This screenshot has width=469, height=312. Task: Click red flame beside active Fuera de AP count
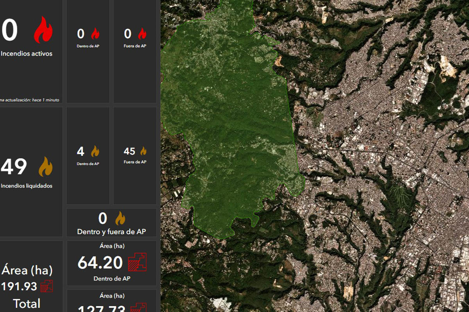click(142, 34)
